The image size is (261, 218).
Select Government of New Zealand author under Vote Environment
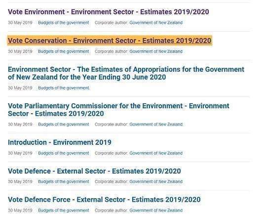156,23
